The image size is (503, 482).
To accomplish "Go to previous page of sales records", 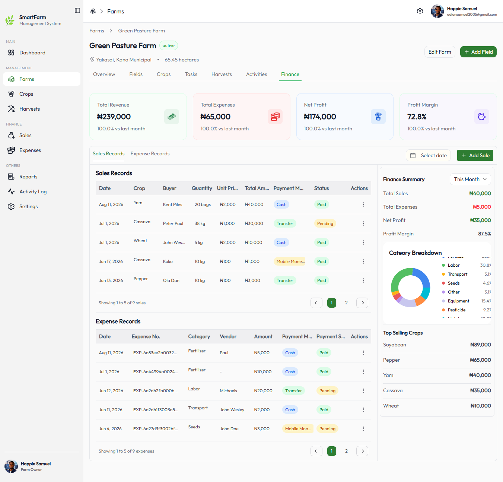I will coord(316,303).
